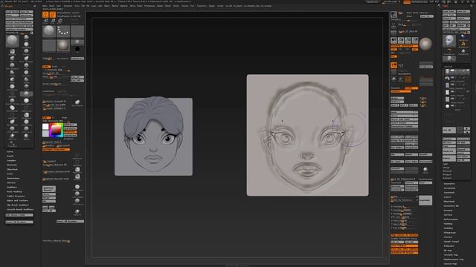Click the sculpted face plane on canvas

tap(307, 135)
